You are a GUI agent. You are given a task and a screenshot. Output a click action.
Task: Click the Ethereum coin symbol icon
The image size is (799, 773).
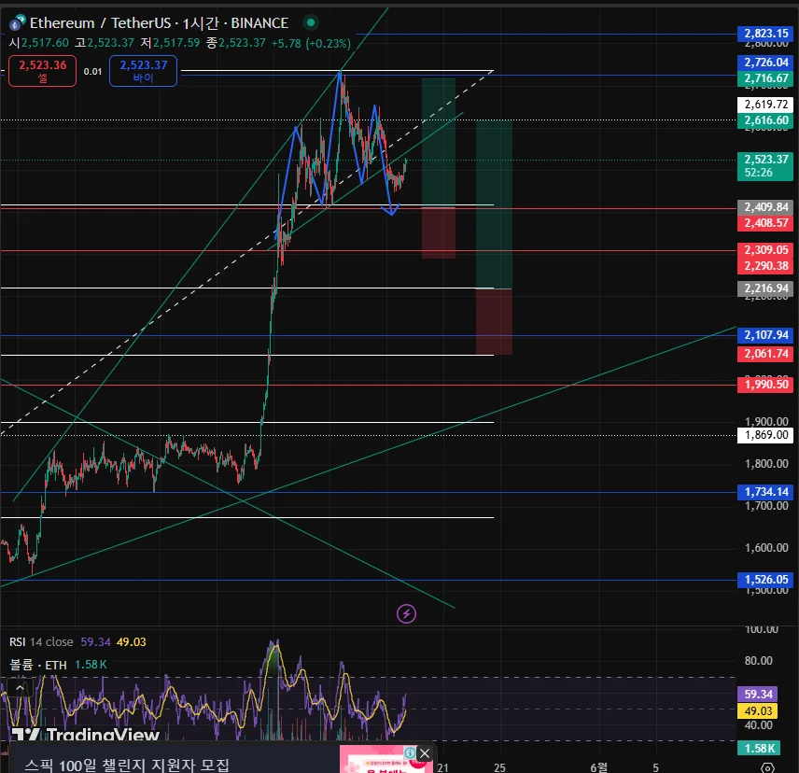[x=18, y=23]
